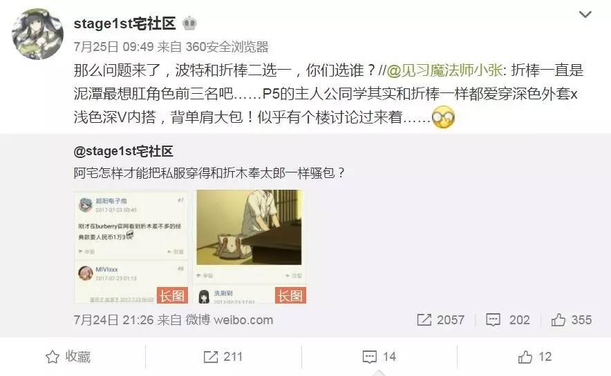Open the post options chevron menu
This screenshot has width=611, height=376.
point(585,14)
